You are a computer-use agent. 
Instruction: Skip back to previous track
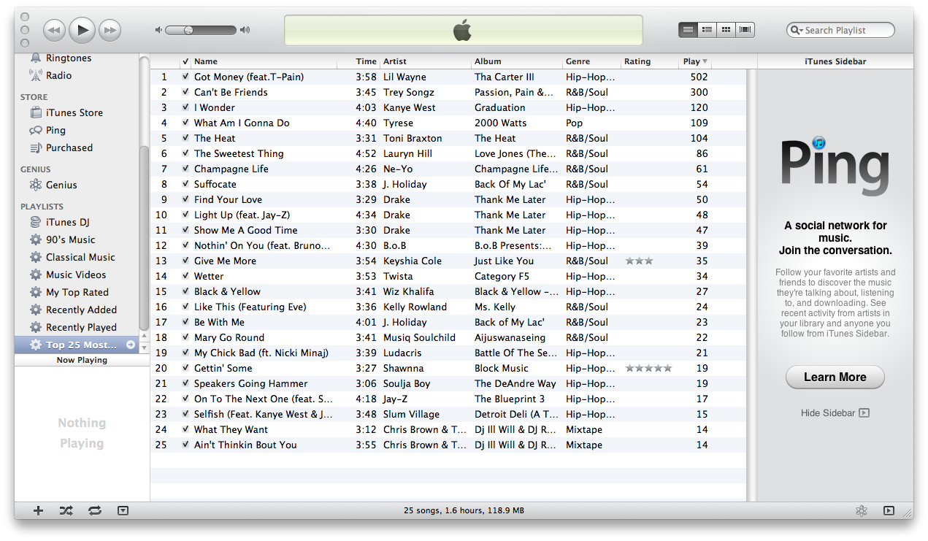pyautogui.click(x=55, y=30)
